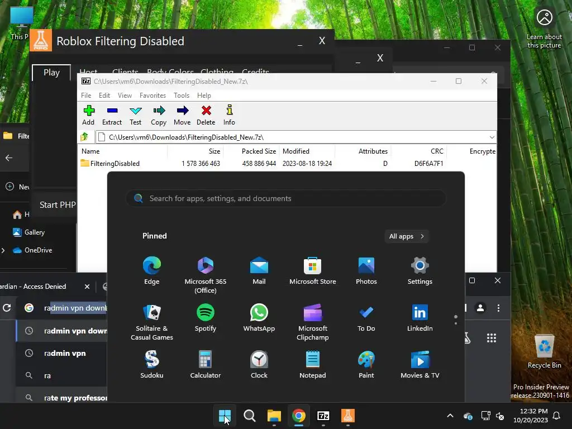The image size is (572, 429).
Task: Open Microsoft Store from Start menu
Action: pyautogui.click(x=313, y=270)
